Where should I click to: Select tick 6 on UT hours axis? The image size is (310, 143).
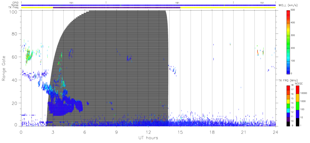click(x=85, y=132)
